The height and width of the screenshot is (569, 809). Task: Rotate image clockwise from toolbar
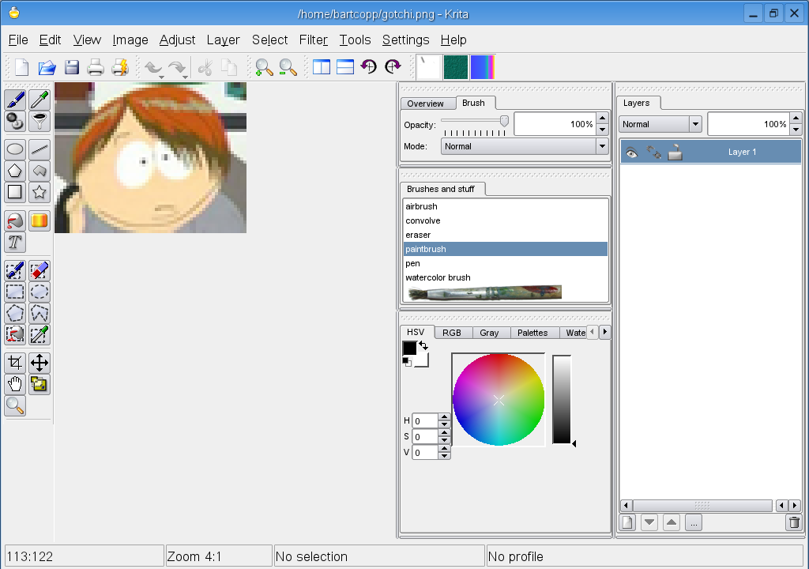(x=393, y=66)
